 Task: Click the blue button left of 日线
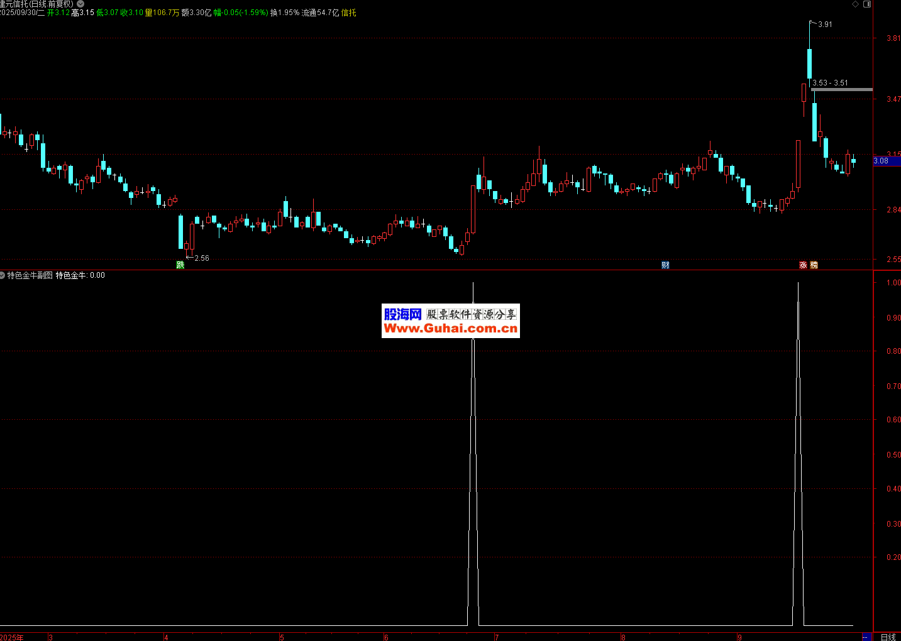[865, 637]
